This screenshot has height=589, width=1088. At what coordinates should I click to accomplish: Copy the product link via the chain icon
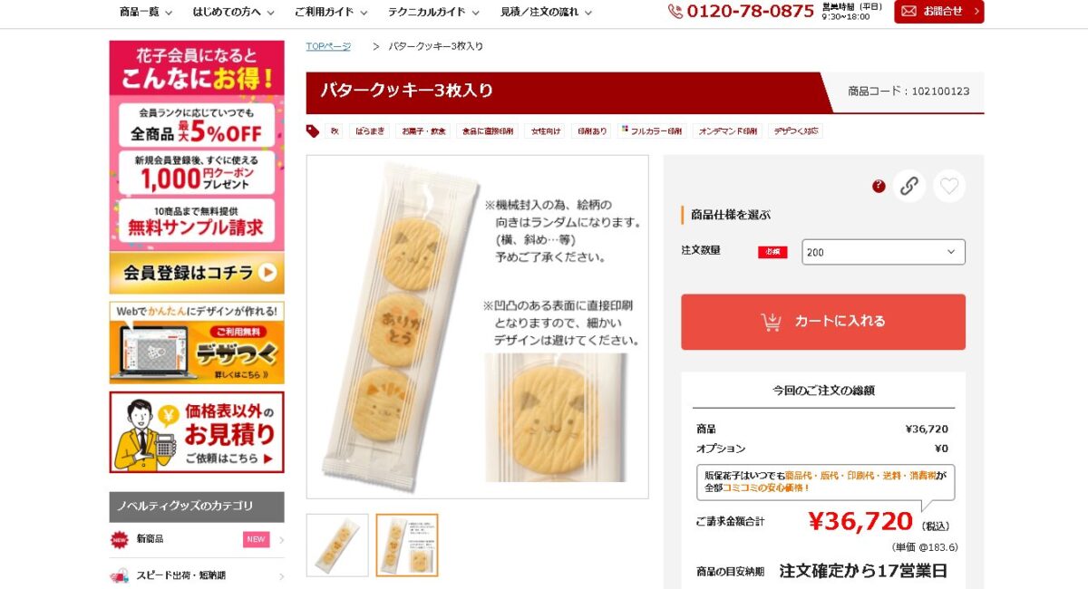point(909,186)
